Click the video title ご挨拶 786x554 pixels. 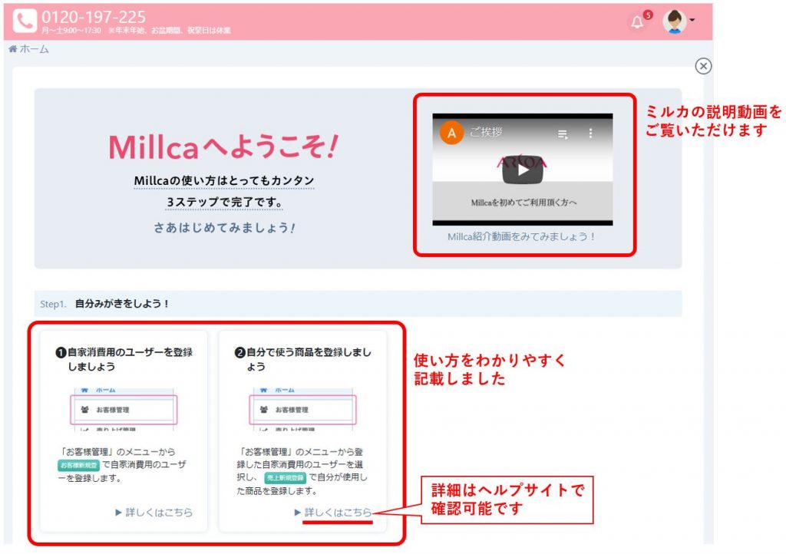486,133
